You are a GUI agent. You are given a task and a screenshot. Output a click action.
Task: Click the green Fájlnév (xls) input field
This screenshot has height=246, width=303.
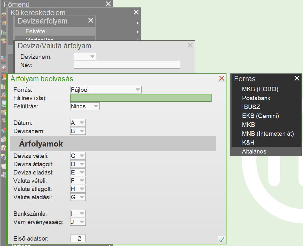(x=141, y=98)
